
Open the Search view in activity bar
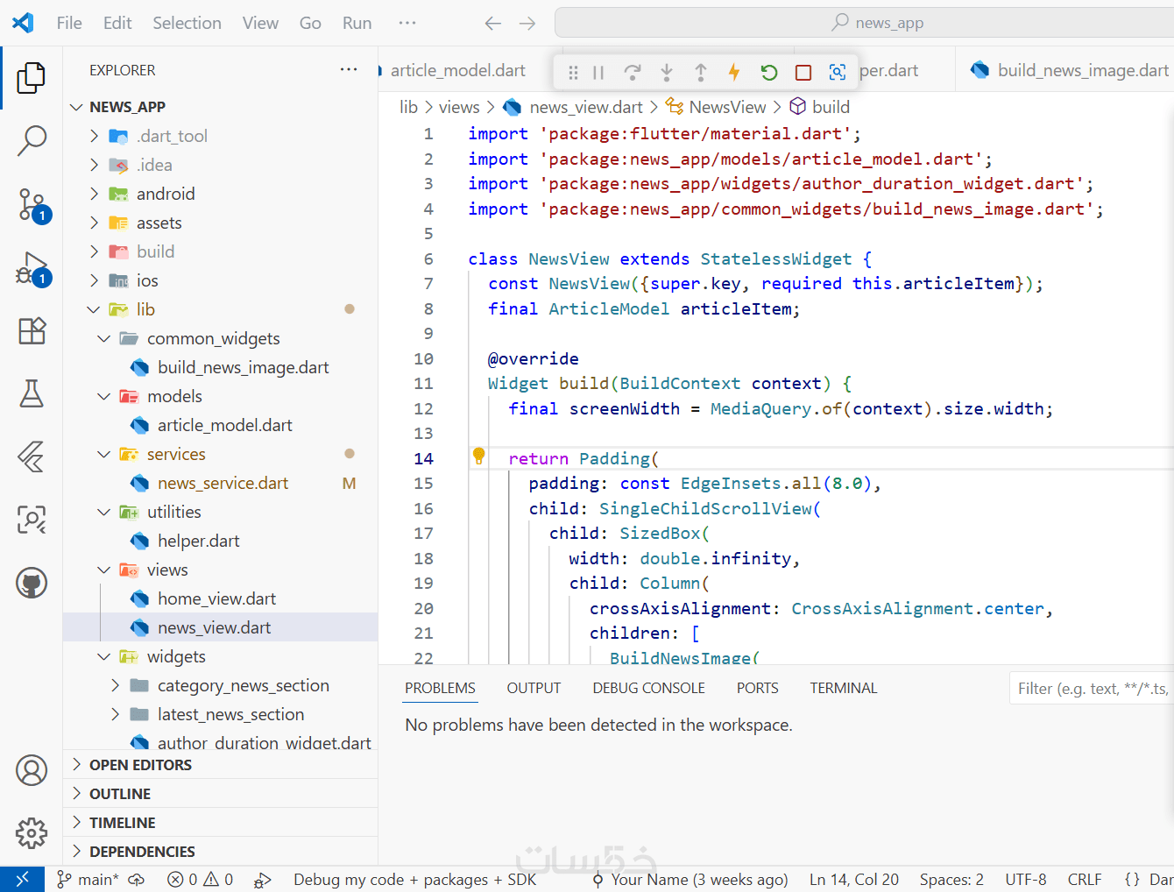[32, 140]
